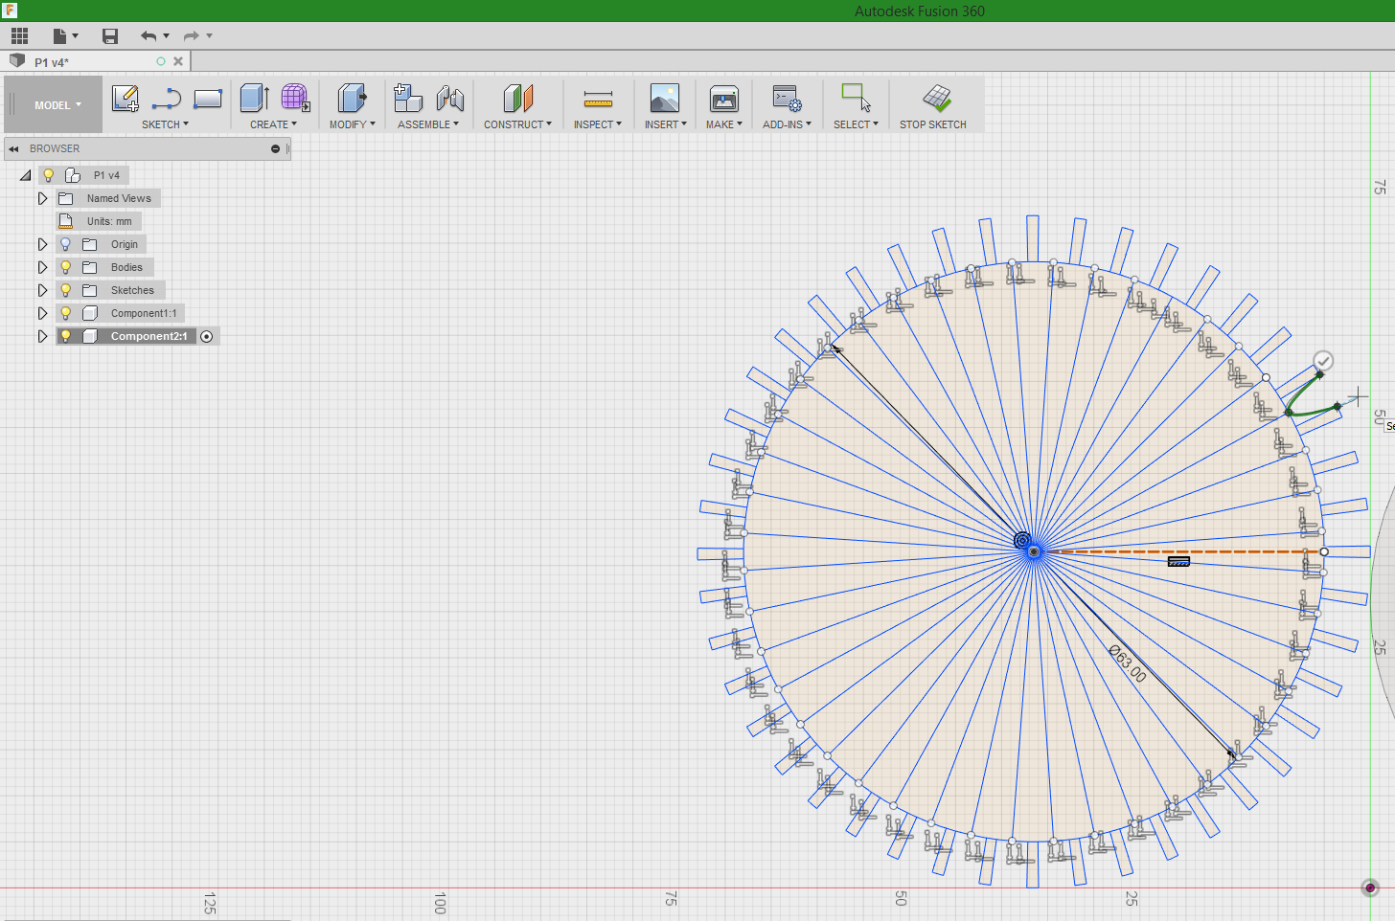Click the Select tool icon

coord(856,97)
